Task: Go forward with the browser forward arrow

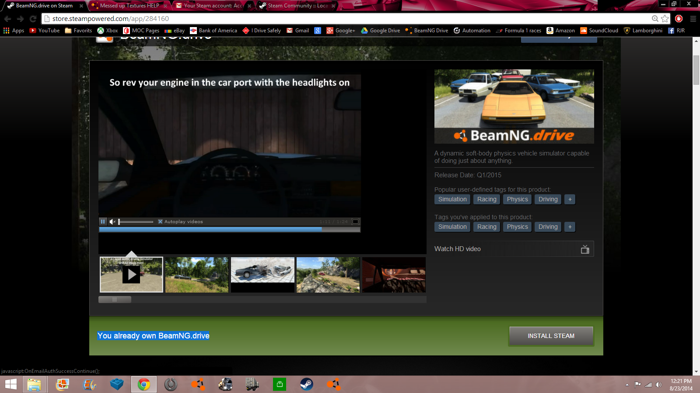Action: click(x=20, y=19)
